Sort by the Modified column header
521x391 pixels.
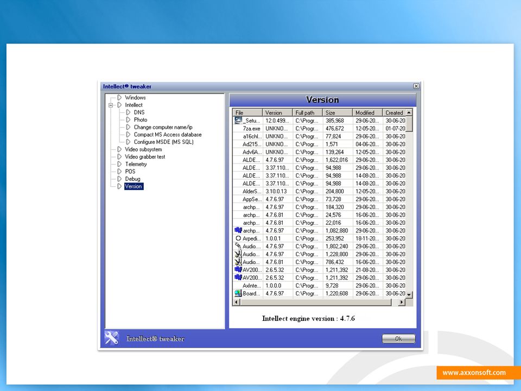pyautogui.click(x=367, y=113)
